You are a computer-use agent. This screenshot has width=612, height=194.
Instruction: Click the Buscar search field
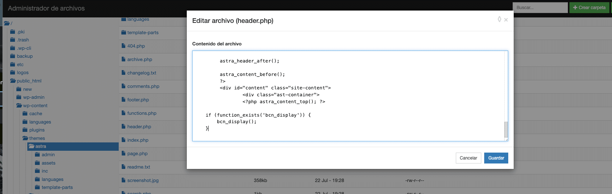point(540,8)
